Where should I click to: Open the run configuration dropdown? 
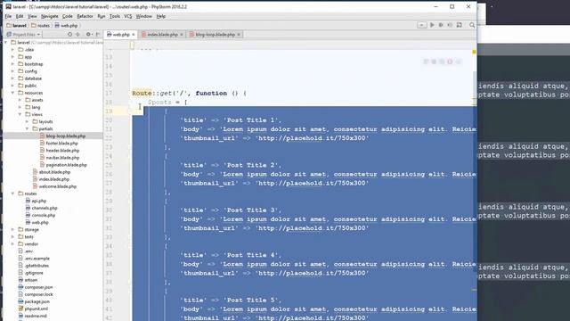point(421,25)
